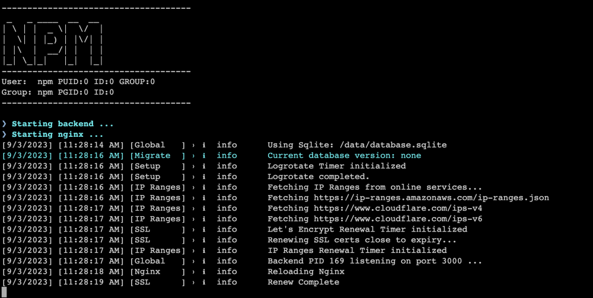
Task: Click the Group npm PGID line
Action: (58, 92)
